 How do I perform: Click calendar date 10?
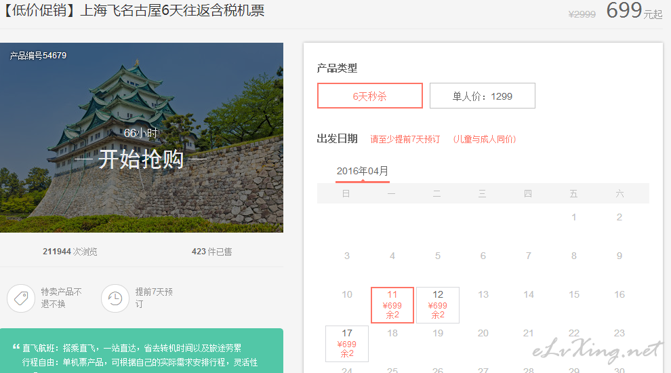coord(347,294)
